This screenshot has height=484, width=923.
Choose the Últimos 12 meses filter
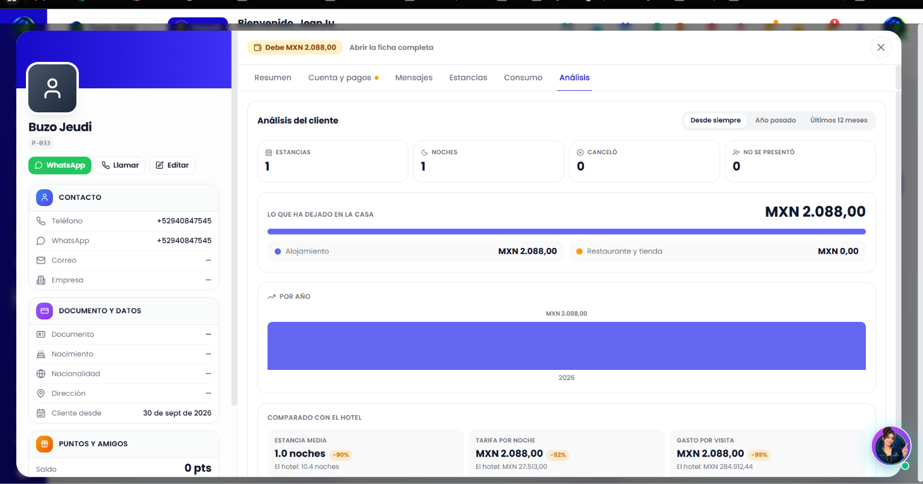839,120
